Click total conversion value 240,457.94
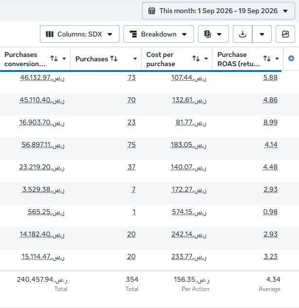Screen dimensions: 299x308 coord(42,279)
